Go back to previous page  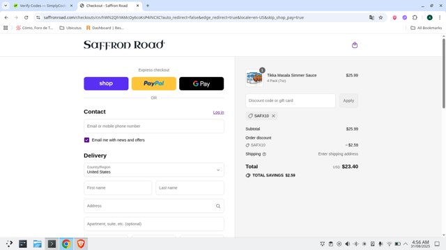(x=6, y=17)
